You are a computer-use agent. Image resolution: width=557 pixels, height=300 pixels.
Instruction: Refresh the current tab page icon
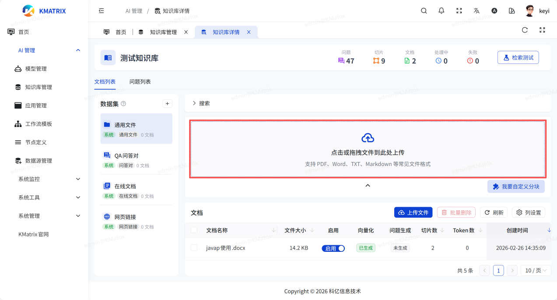click(525, 30)
